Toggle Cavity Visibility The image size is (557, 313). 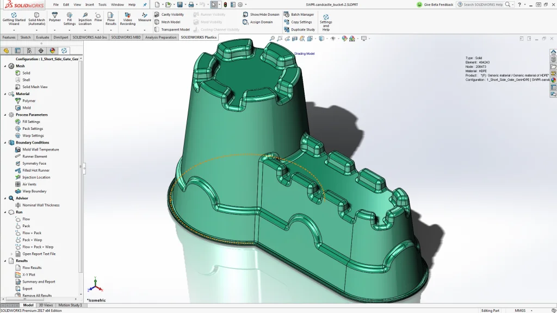tap(172, 15)
